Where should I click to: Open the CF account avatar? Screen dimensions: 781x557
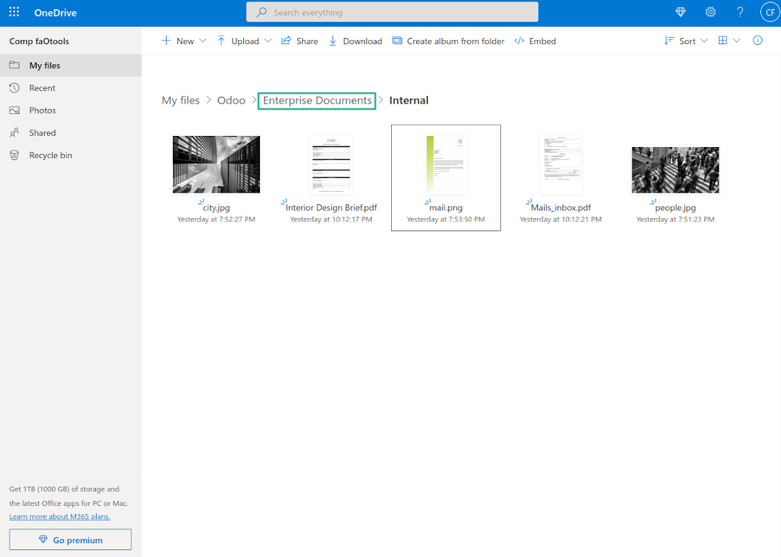[x=770, y=12]
